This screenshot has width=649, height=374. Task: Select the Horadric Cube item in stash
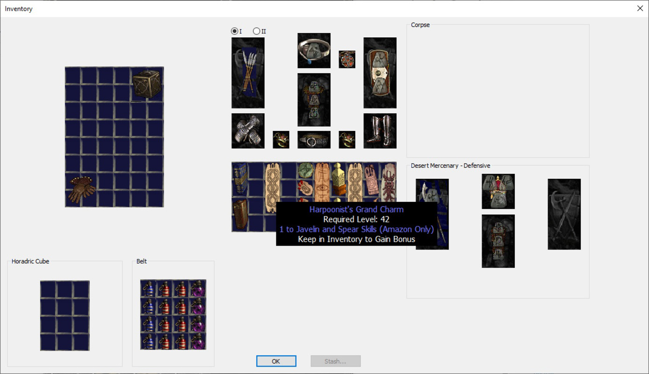point(147,85)
